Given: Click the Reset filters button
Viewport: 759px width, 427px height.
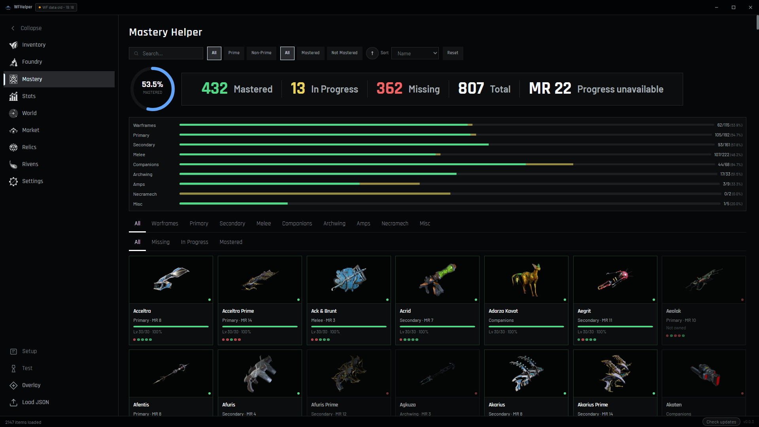Looking at the screenshot, I should click(453, 53).
